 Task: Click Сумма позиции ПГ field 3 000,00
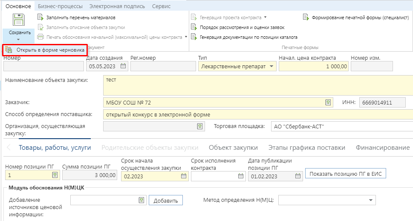coord(90,175)
